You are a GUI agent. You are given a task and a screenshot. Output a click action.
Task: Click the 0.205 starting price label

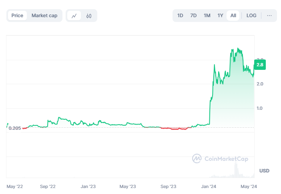(15, 128)
